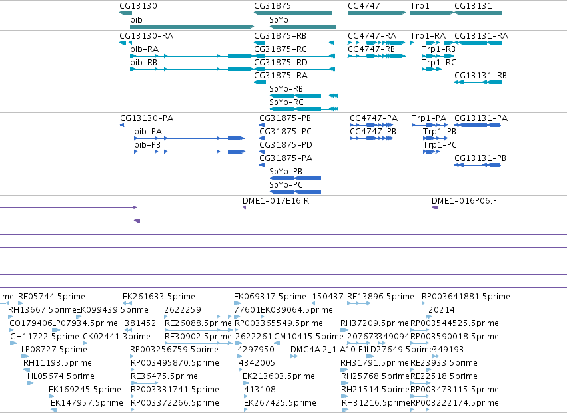Select EST GH11722.5prime
This screenshot has width=567, height=413.
(45, 337)
